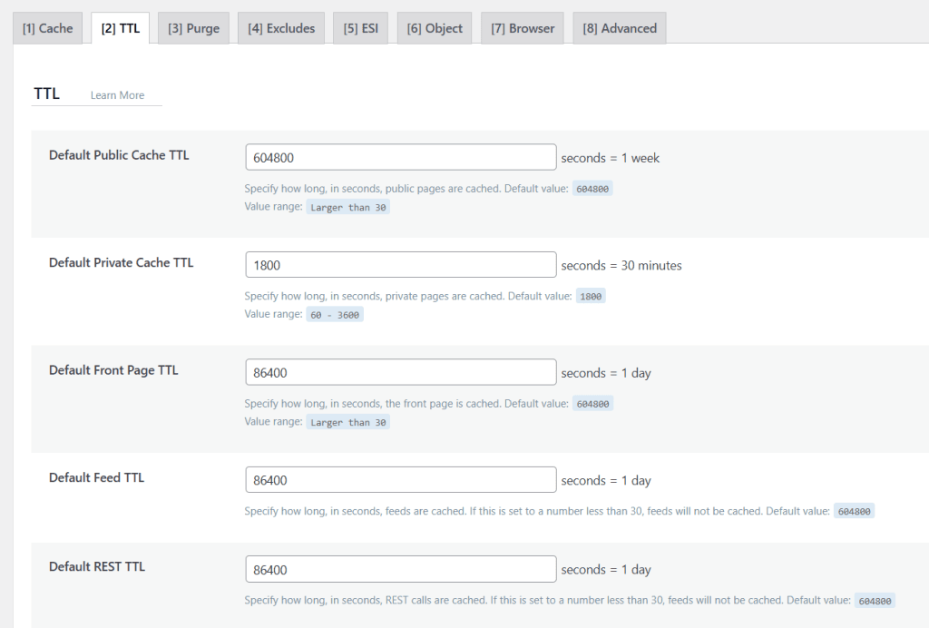Click inside the Default Front Page TTL box
The width and height of the screenshot is (929, 628).
click(400, 371)
